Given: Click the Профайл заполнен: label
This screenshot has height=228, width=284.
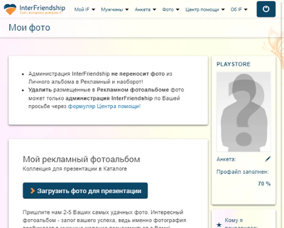Looking at the screenshot, I should [243, 172].
